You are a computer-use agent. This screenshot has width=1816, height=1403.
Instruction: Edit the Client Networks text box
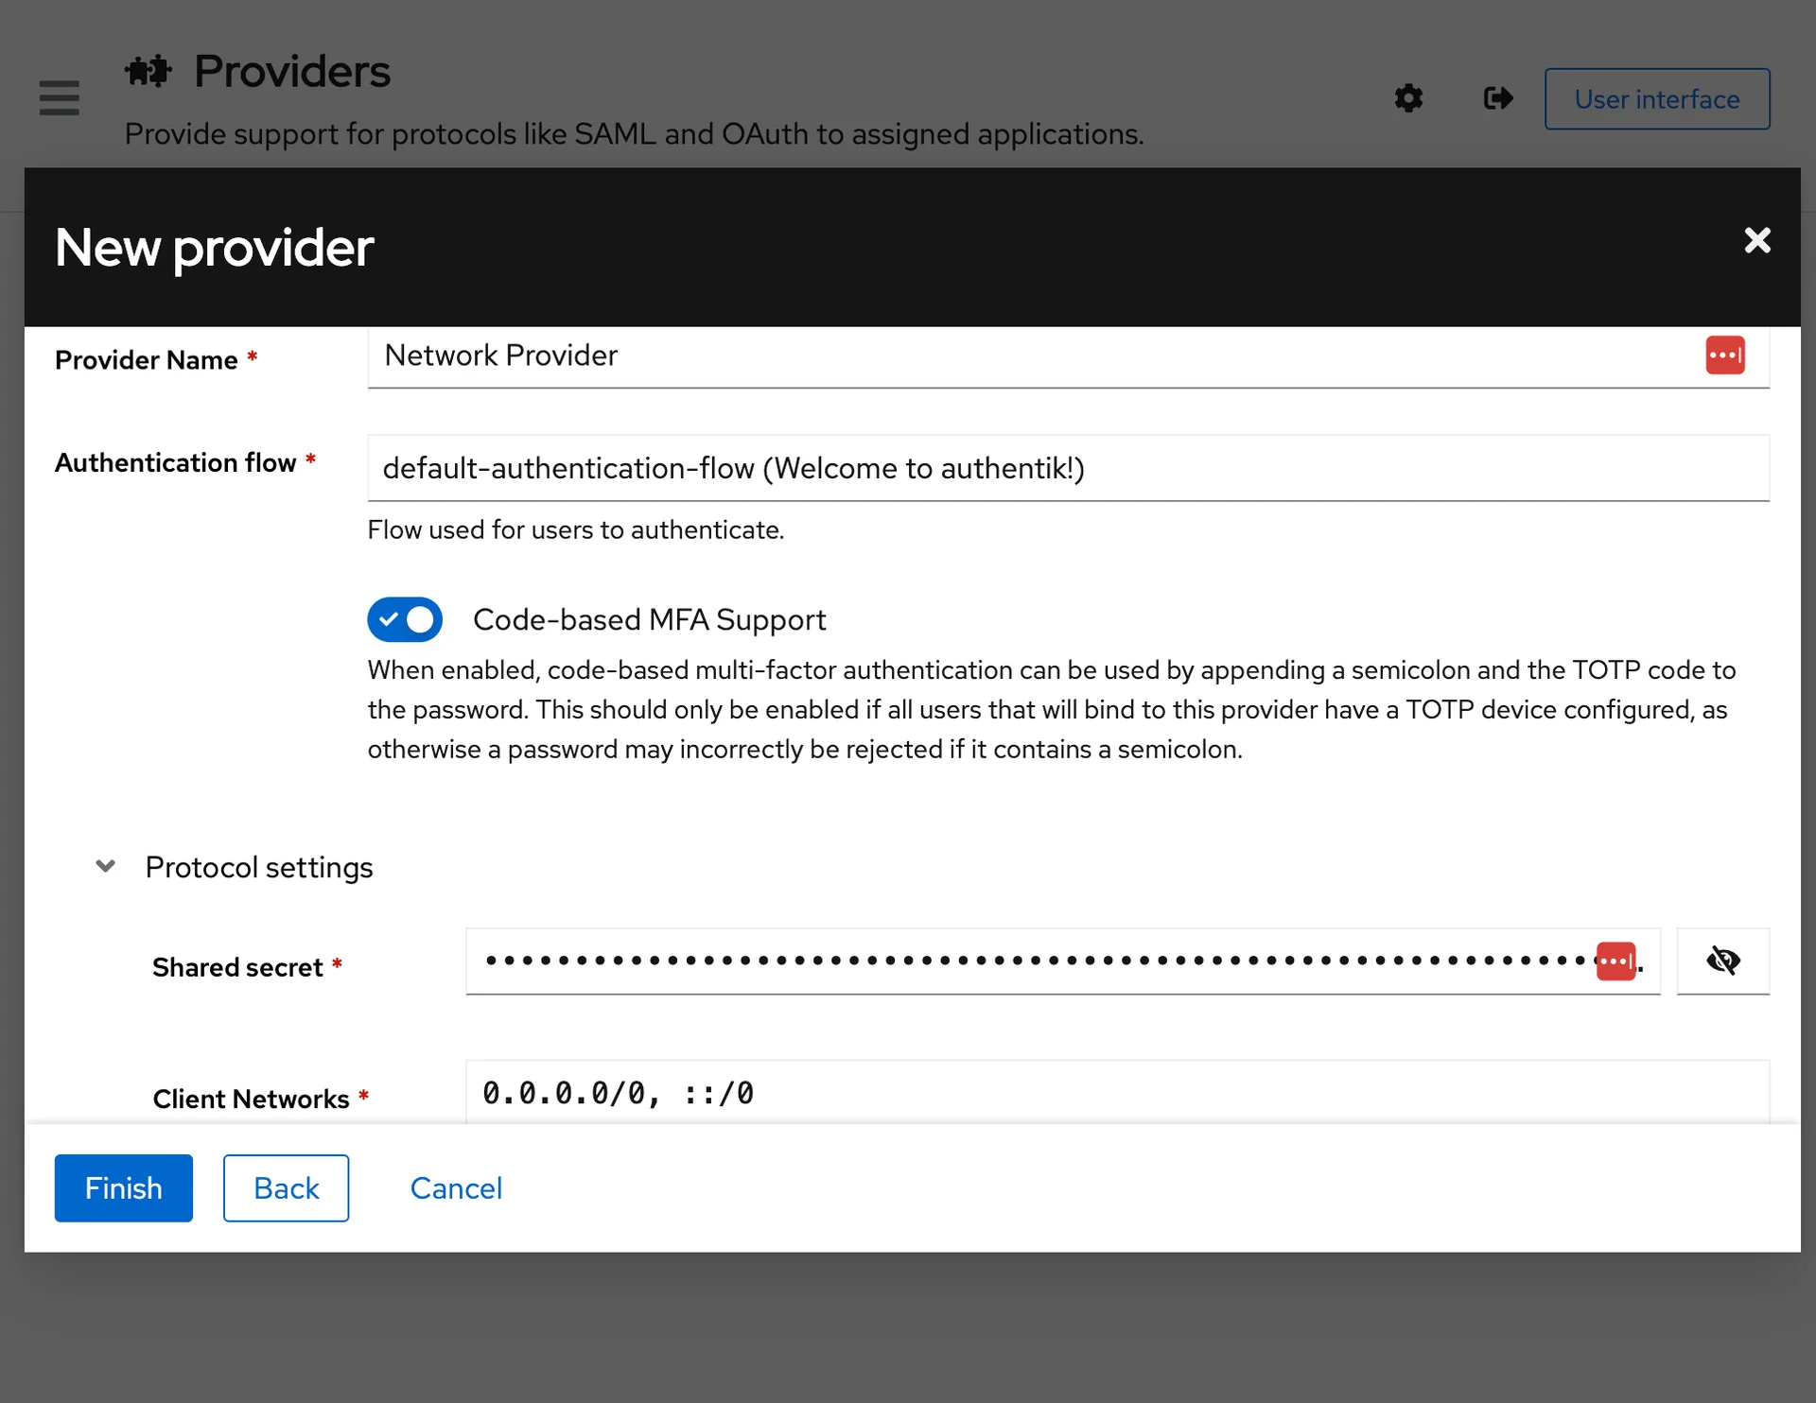(1116, 1094)
